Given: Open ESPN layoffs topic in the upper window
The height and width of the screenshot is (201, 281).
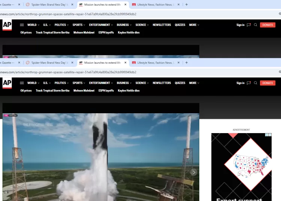Looking at the screenshot, I should tap(106, 33).
